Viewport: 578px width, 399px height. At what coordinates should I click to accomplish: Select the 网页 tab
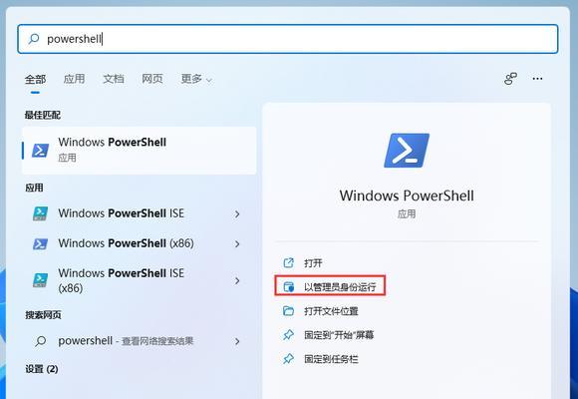(x=152, y=79)
